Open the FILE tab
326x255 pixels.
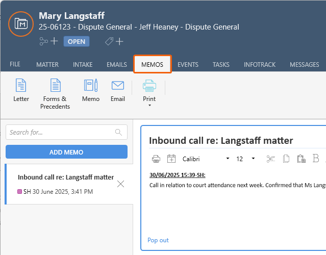pyautogui.click(x=15, y=64)
